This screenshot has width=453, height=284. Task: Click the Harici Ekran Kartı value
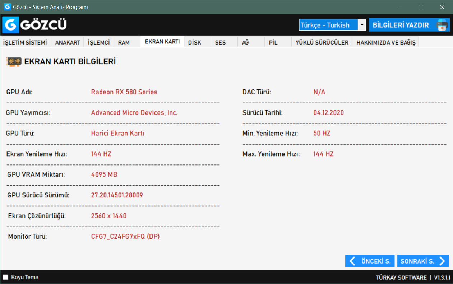[117, 133]
